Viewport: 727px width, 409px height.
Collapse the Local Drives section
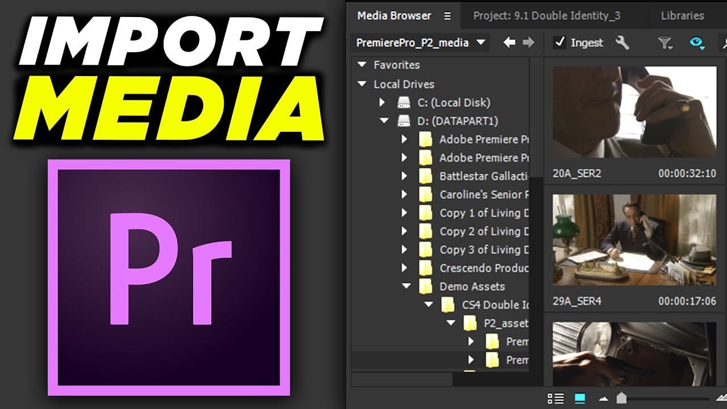click(x=362, y=84)
